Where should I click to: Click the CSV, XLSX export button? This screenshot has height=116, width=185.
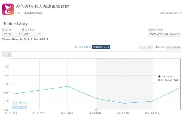(173, 47)
